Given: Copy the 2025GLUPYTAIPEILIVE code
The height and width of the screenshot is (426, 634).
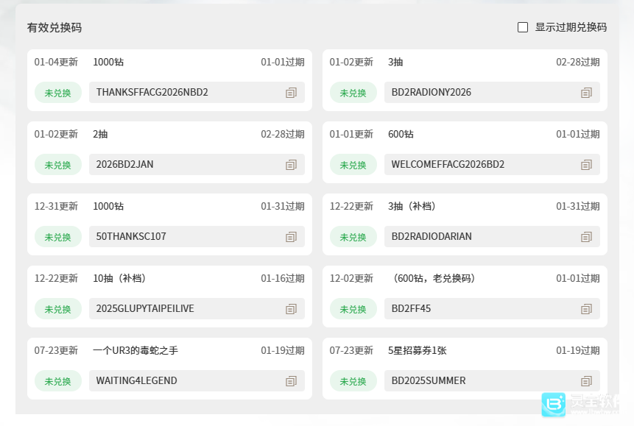Looking at the screenshot, I should [x=291, y=309].
